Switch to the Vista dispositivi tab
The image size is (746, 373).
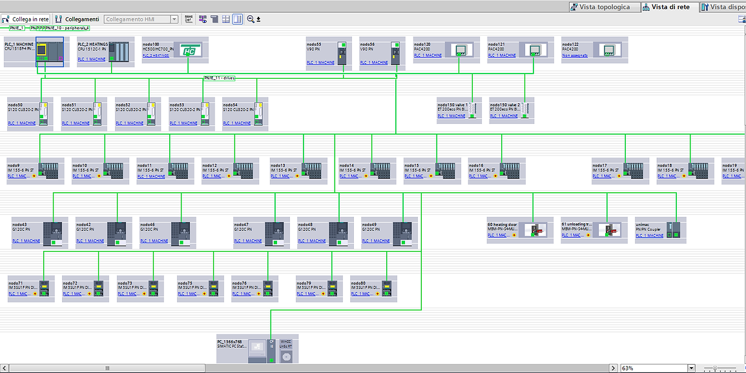[723, 6]
